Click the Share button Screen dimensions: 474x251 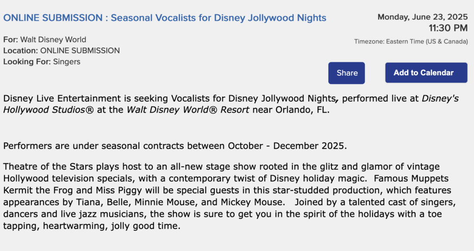(347, 73)
